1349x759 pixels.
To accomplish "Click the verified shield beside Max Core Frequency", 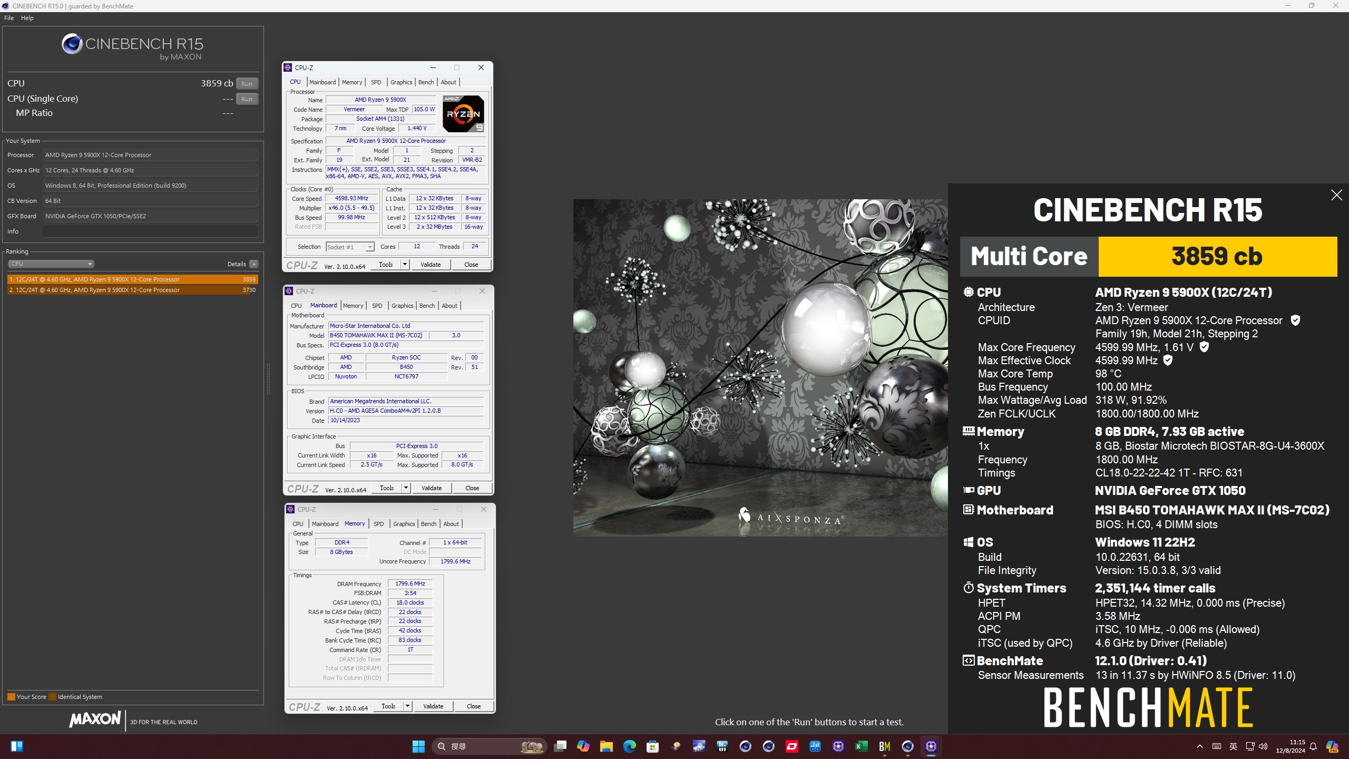I will (1204, 347).
